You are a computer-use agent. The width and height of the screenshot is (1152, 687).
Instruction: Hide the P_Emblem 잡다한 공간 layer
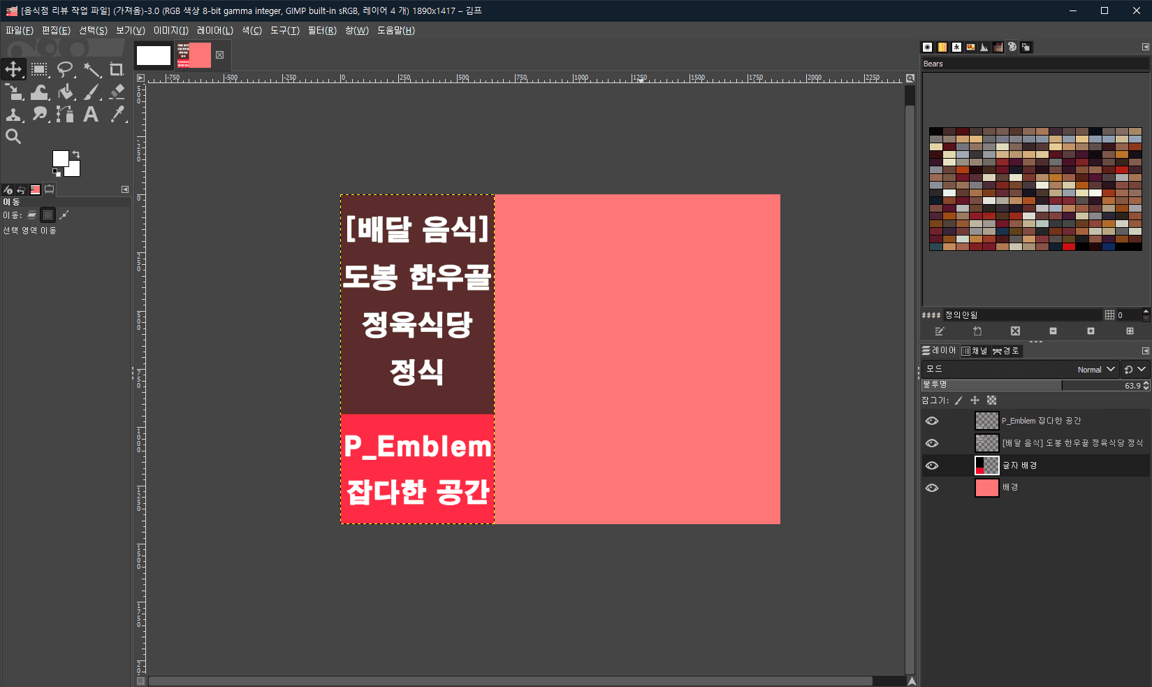[x=932, y=421]
